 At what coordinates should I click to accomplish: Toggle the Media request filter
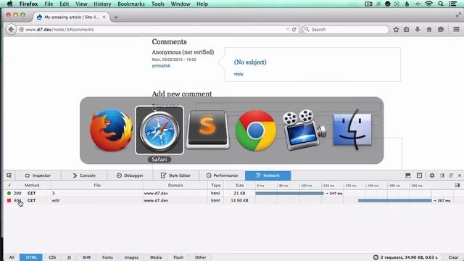pos(156,257)
